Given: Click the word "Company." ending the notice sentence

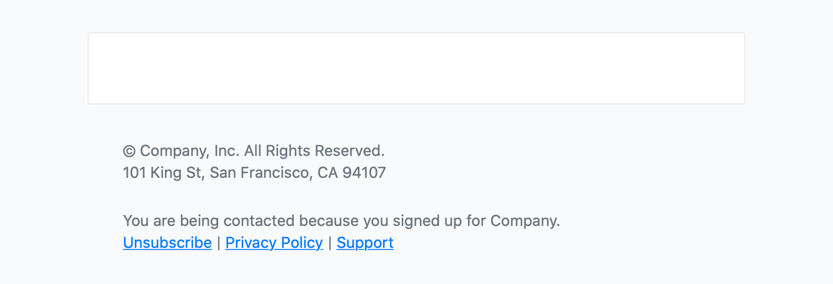Looking at the screenshot, I should [525, 221].
